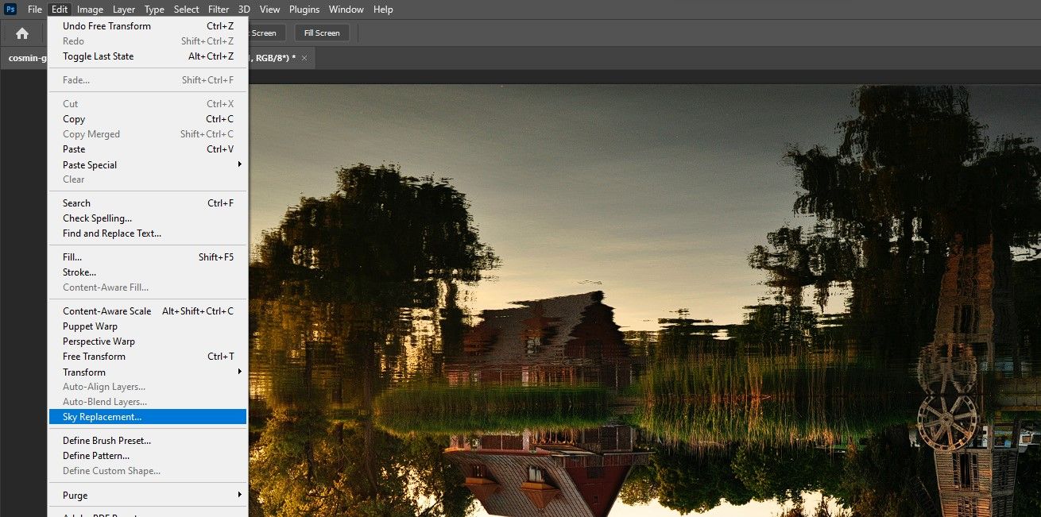Open the Layer menu
Image resolution: width=1041 pixels, height=517 pixels.
coord(124,10)
